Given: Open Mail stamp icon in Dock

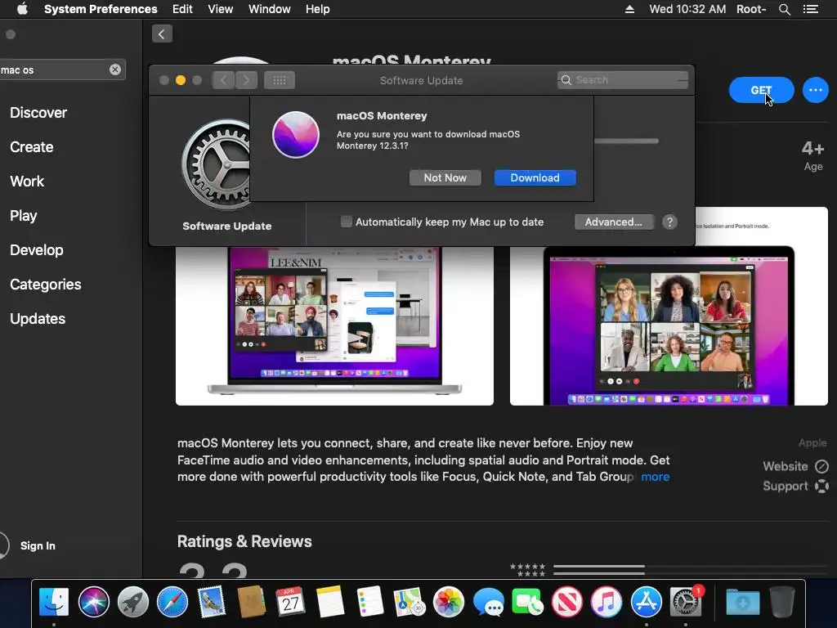Looking at the screenshot, I should click(212, 601).
